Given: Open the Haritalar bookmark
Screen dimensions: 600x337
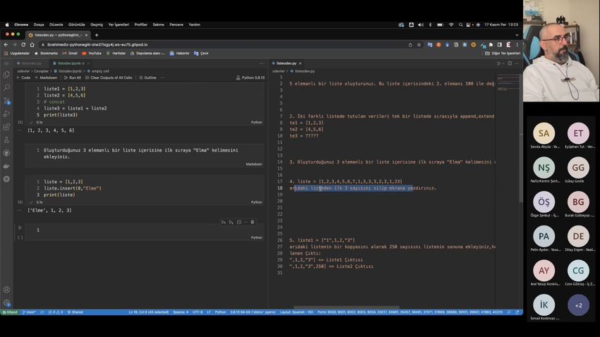Looking at the screenshot, I should tap(116, 54).
